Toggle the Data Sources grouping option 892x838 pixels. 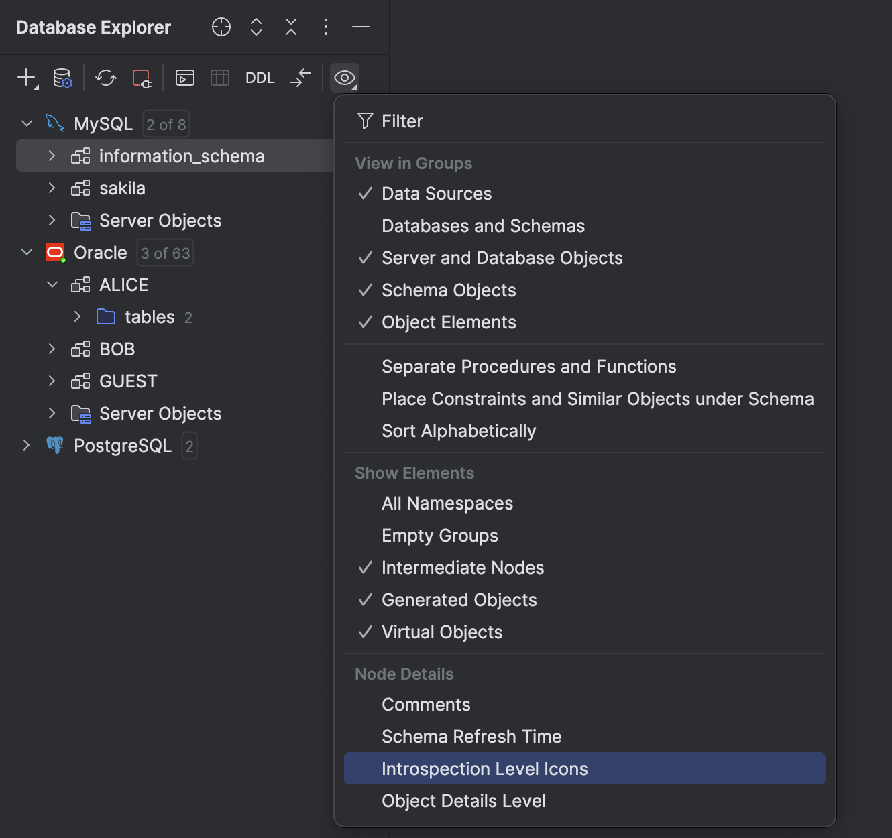click(x=437, y=194)
